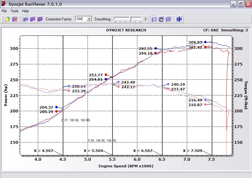Image resolution: width=252 pixels, height=178 pixels.
Task: Activate the zoom magnifier tool
Action: pyautogui.click(x=154, y=19)
